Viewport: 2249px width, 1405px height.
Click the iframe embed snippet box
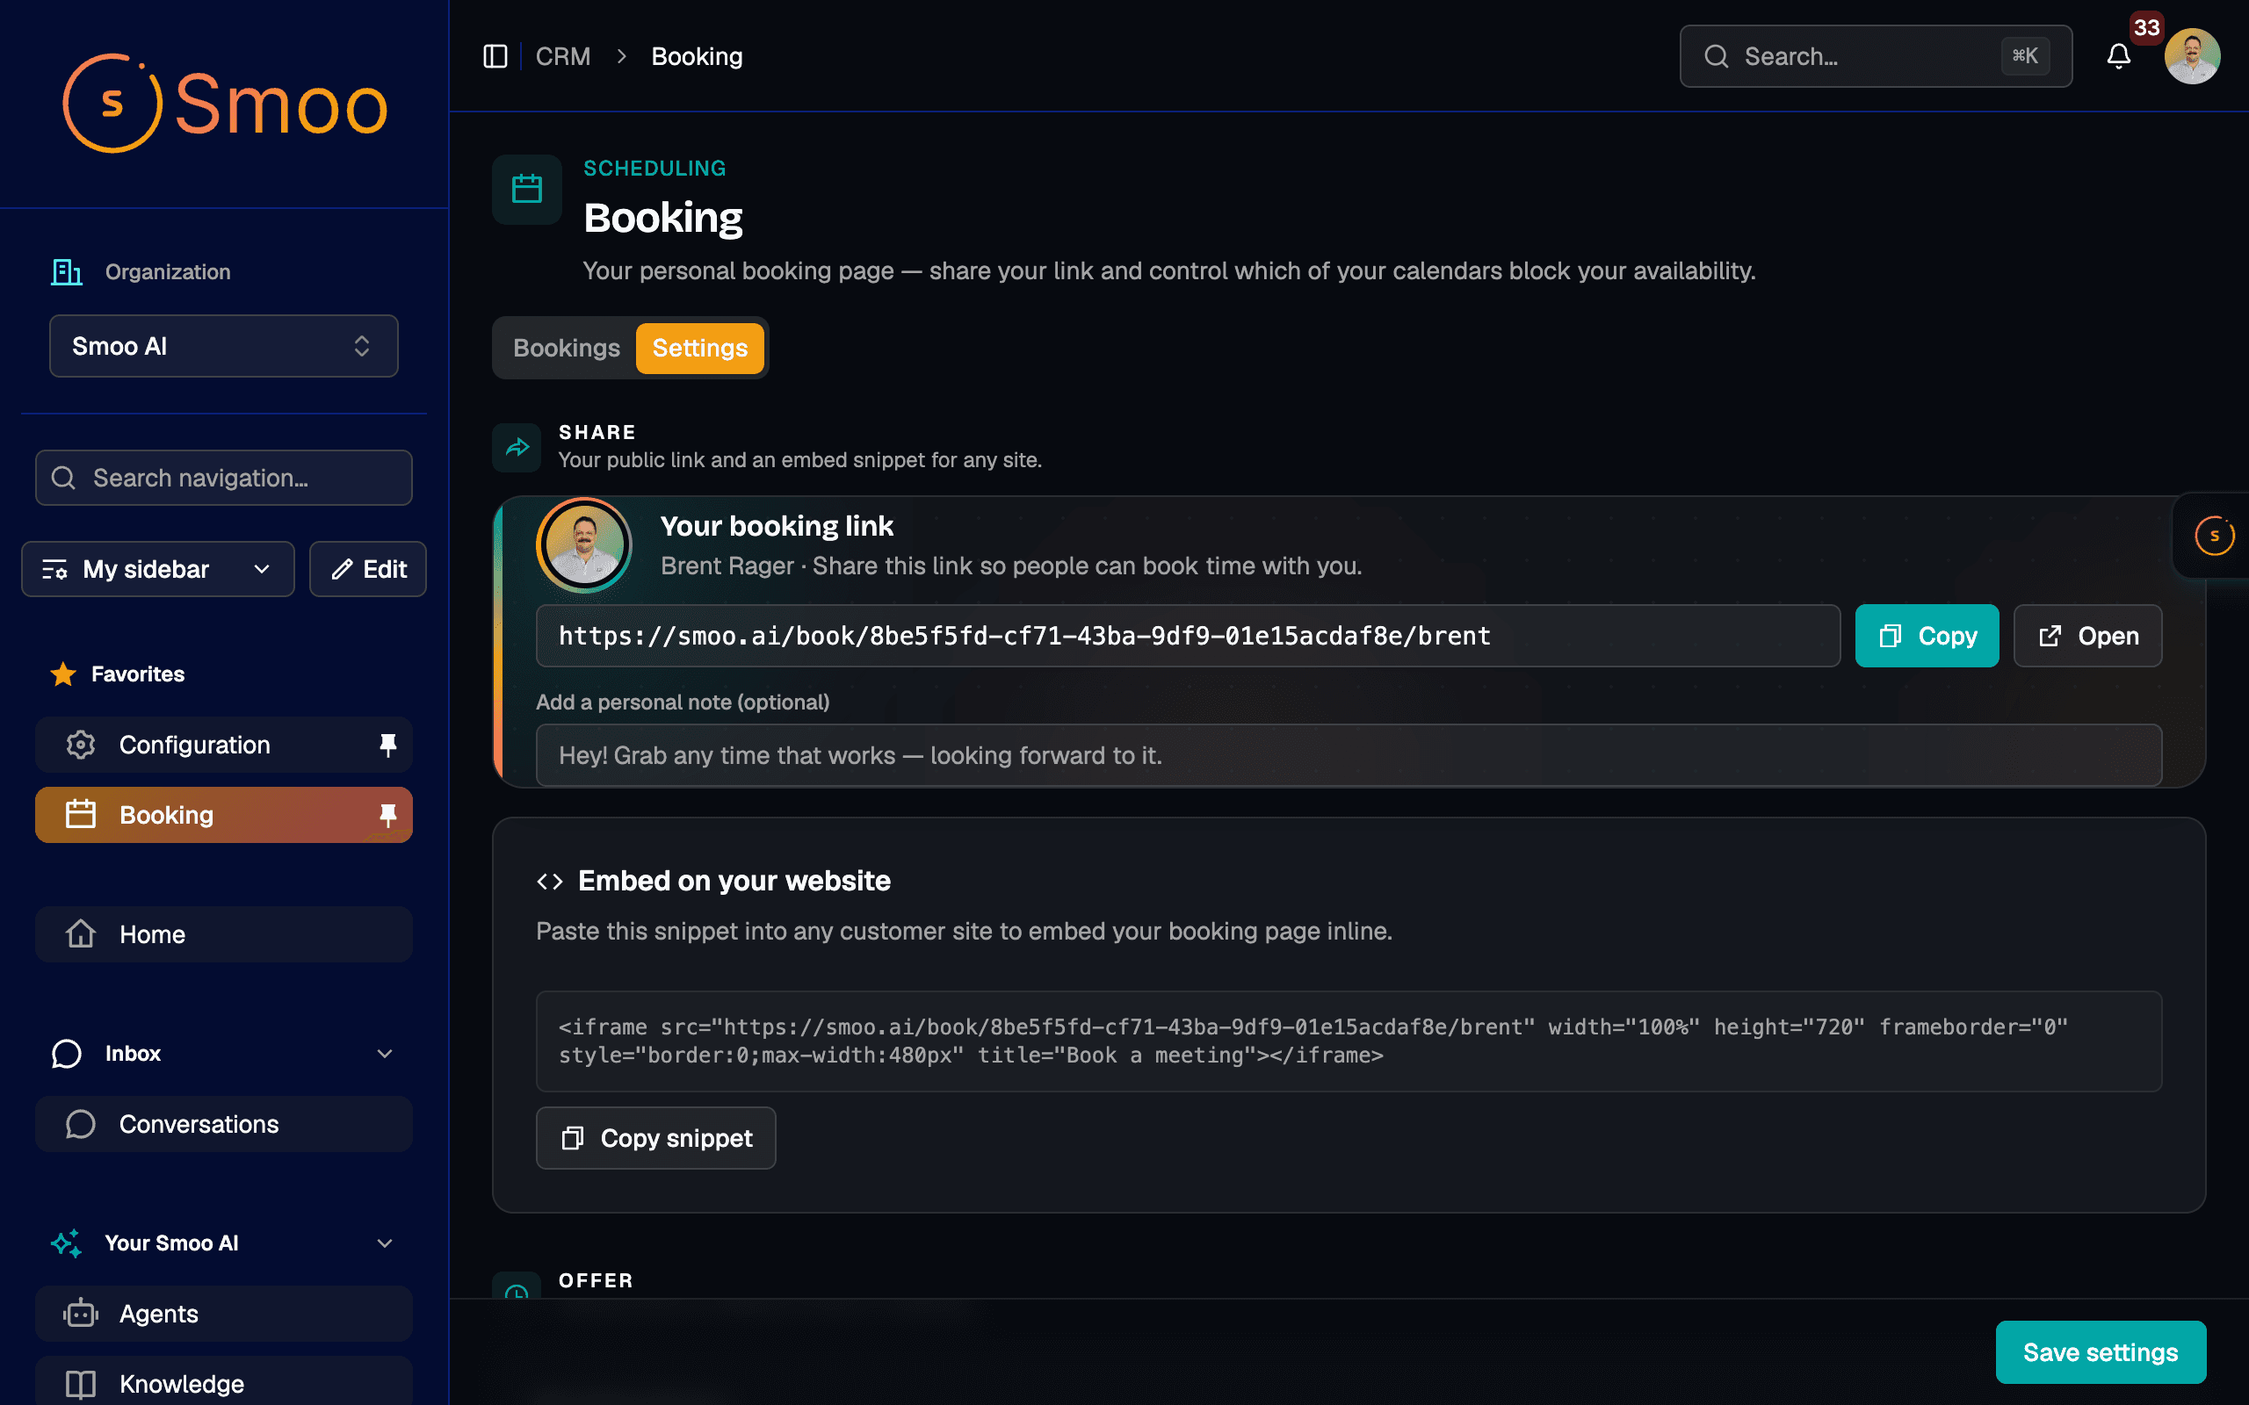[1349, 1041]
